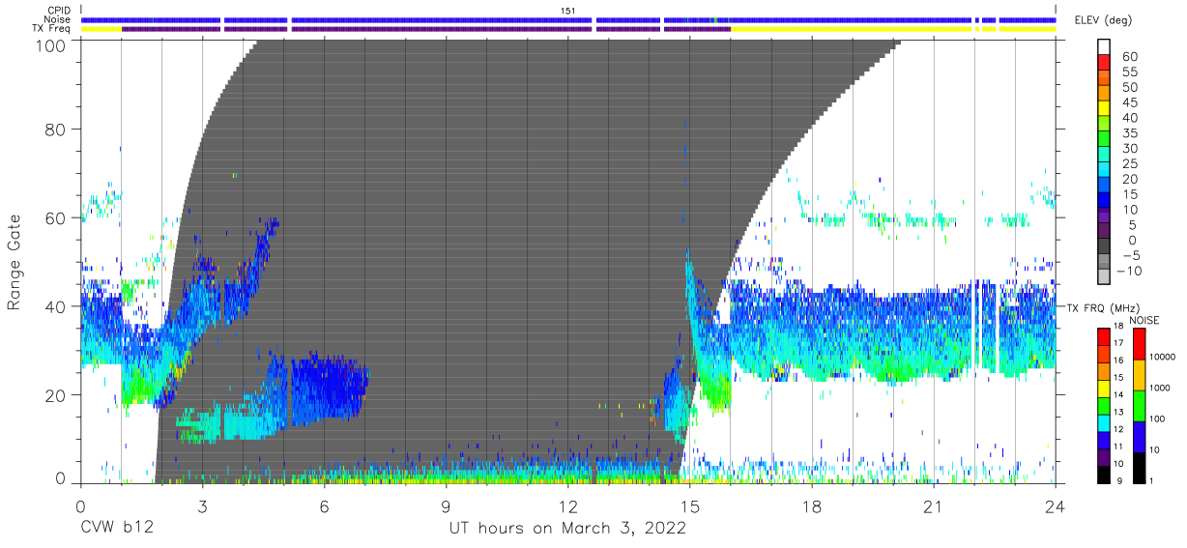Click the 1000 label on the NOISE legend

click(1162, 387)
